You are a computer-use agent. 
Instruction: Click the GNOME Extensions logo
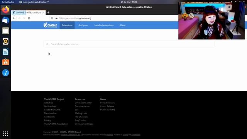(50, 25)
